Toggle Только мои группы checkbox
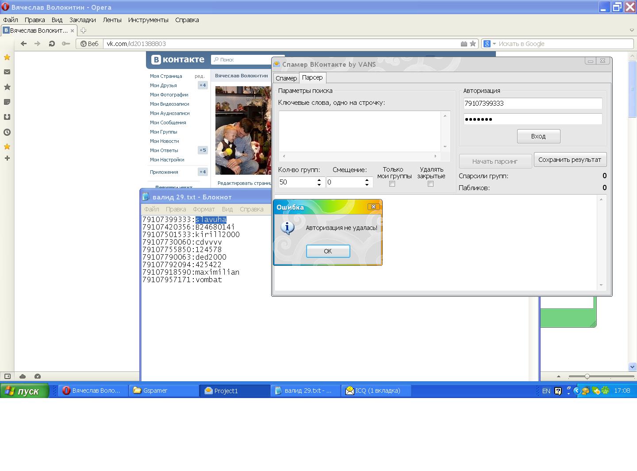637x471 pixels. (x=392, y=184)
